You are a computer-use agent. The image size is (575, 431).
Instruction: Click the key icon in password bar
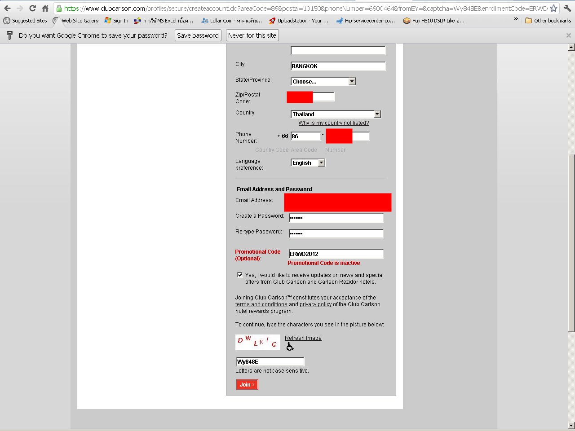pyautogui.click(x=9, y=35)
